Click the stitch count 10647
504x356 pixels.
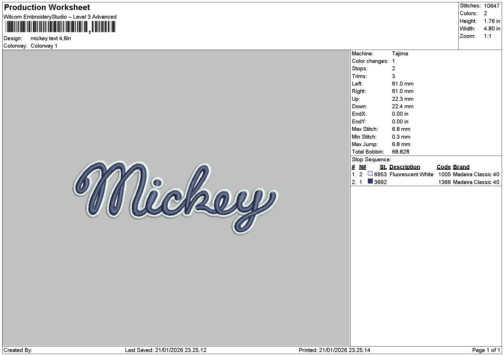pyautogui.click(x=492, y=6)
